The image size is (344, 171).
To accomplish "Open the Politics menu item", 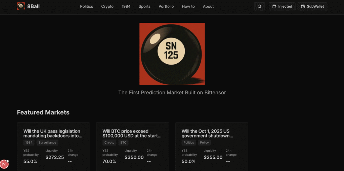I will (86, 6).
